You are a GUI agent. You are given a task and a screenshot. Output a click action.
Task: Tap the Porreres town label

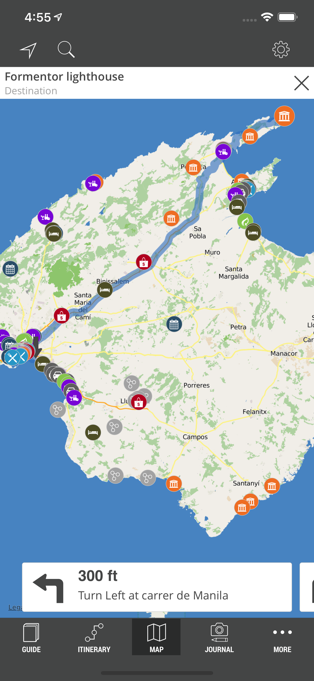tap(197, 385)
